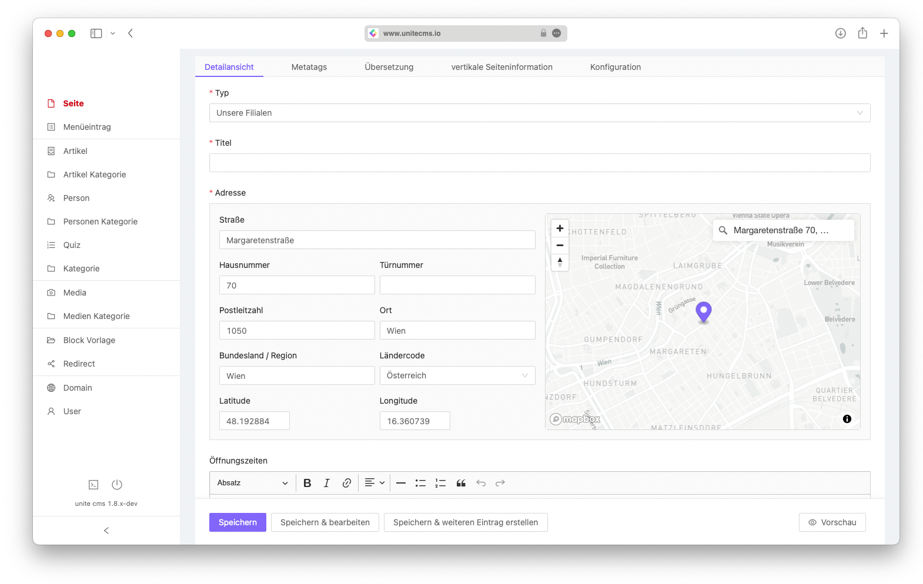Go back with Safari back arrow
Screen dimensions: 923x584
pyautogui.click(x=131, y=33)
